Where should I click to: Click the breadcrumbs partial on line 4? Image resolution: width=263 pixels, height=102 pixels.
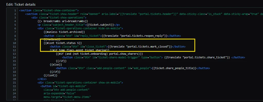point(63,21)
